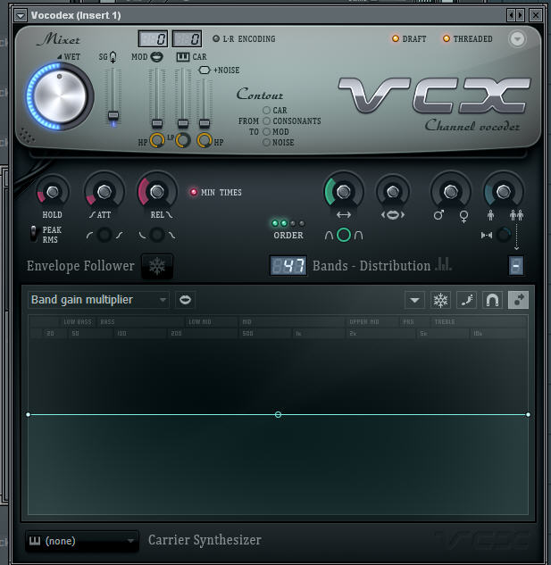The width and height of the screenshot is (551, 565).
Task: Click the left envelope endpoint
Action: pos(29,415)
